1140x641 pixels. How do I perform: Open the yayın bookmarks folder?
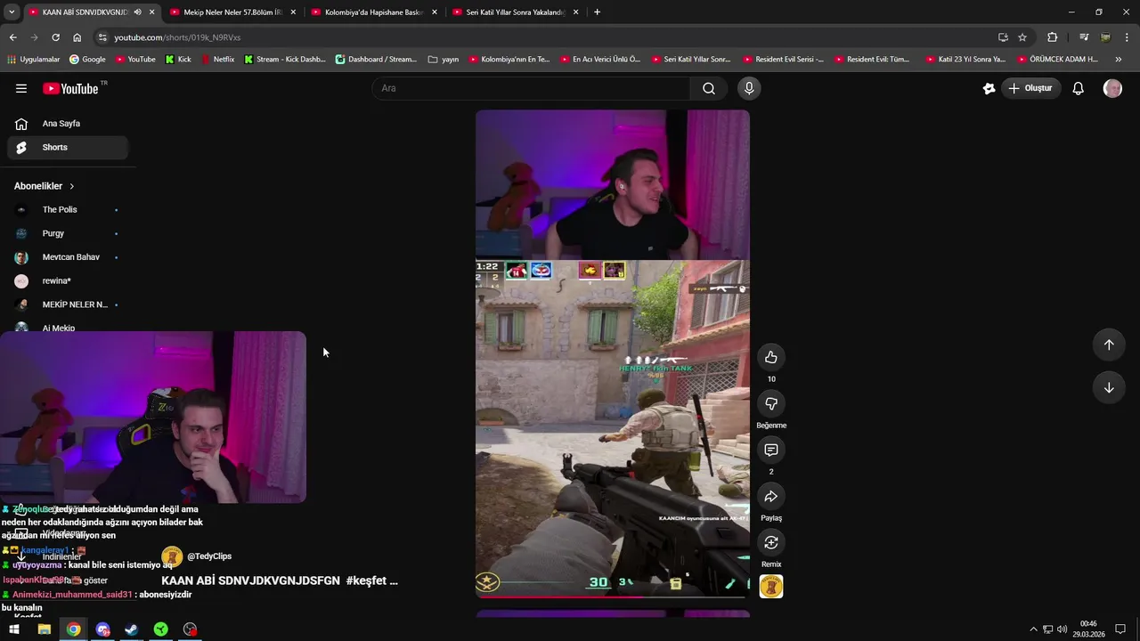(x=444, y=60)
